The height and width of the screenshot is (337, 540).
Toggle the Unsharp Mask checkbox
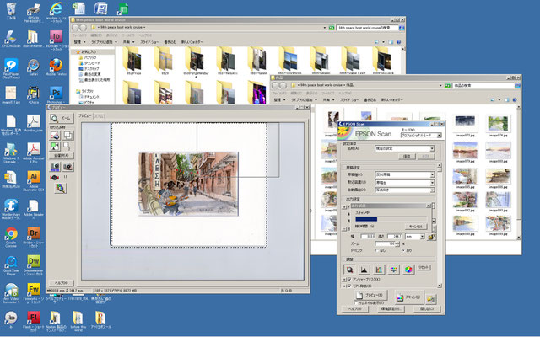pos(349,280)
